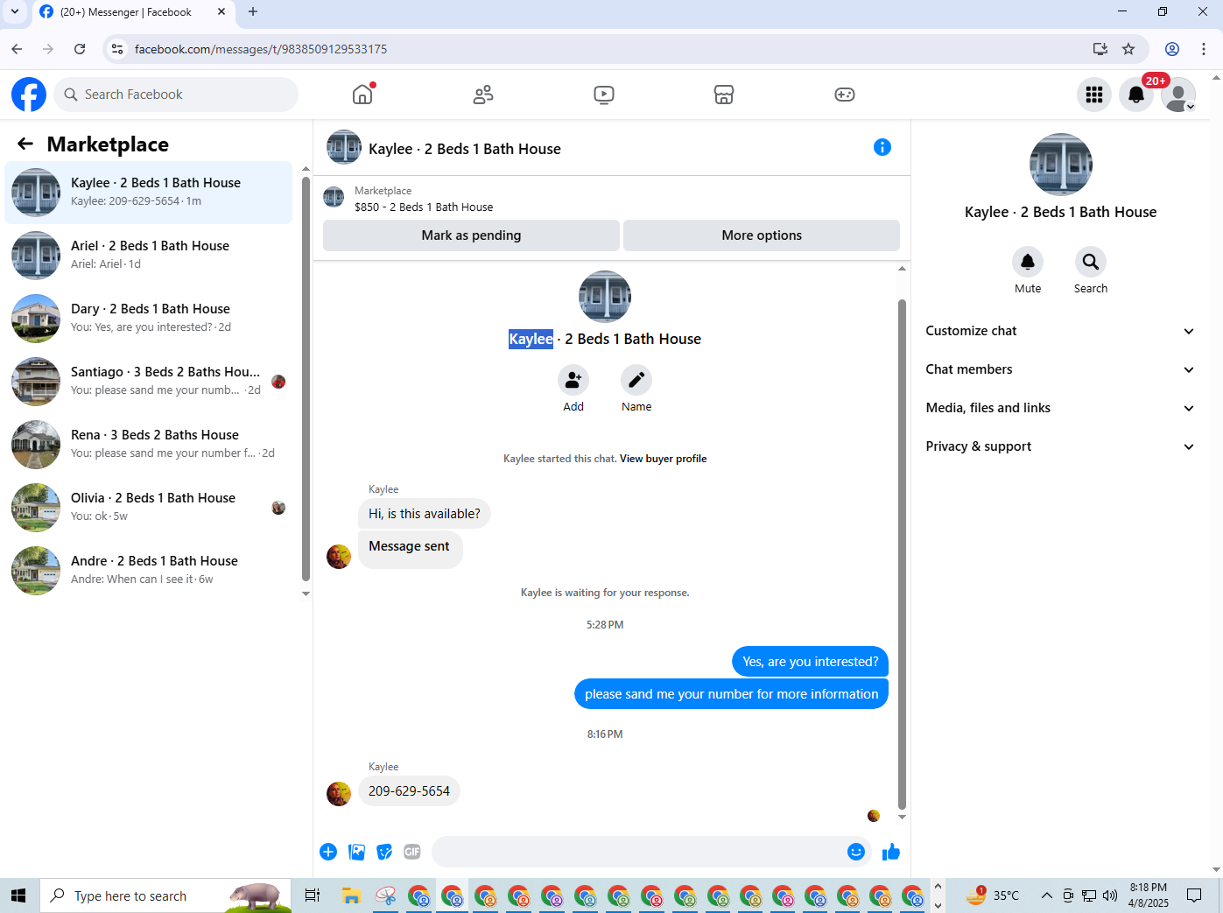The image size is (1223, 913).
Task: Click the 209-629-5654 message bubble
Action: tap(409, 791)
